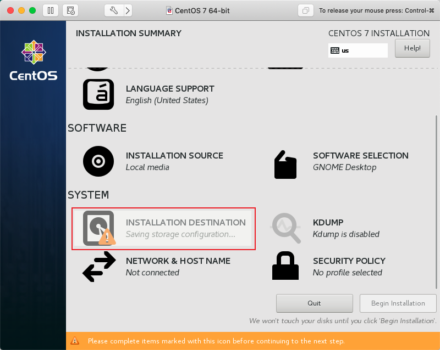Click the CentOS logo in sidebar
The height and width of the screenshot is (350, 440).
tap(34, 60)
